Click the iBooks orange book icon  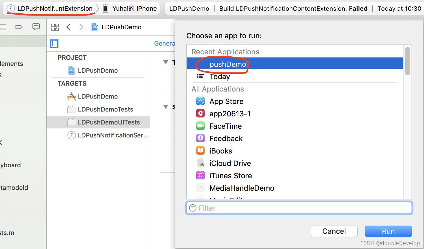(200, 150)
